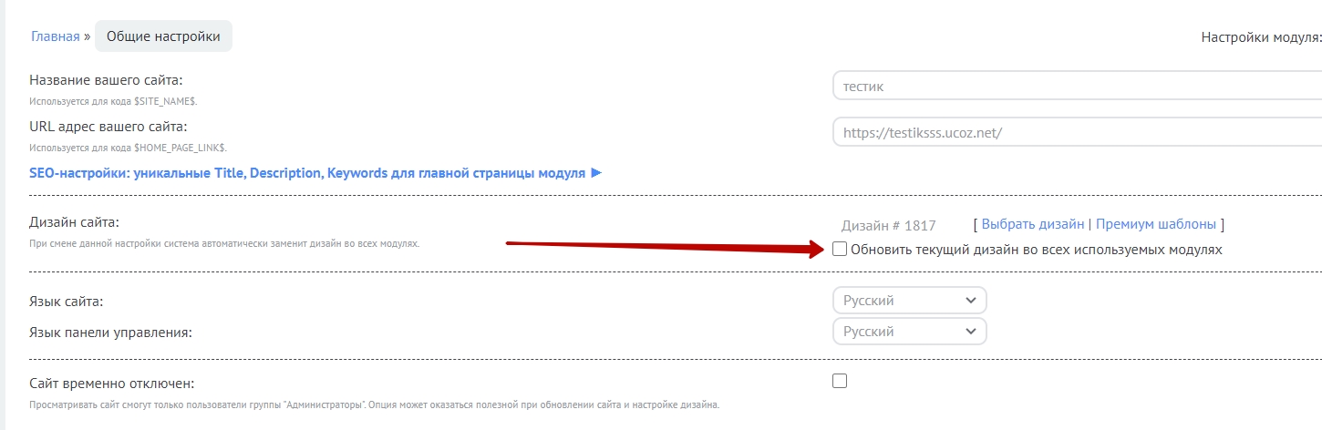Open the Язык сайта dropdown
The height and width of the screenshot is (430, 1322).
coord(909,301)
